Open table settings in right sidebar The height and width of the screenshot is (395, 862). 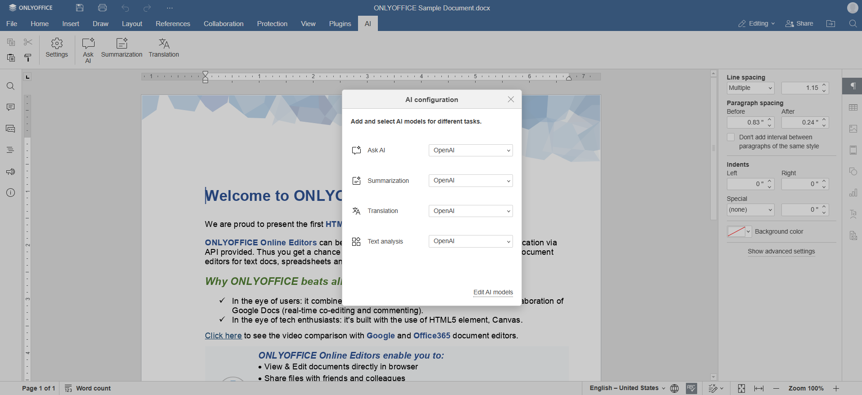(853, 107)
